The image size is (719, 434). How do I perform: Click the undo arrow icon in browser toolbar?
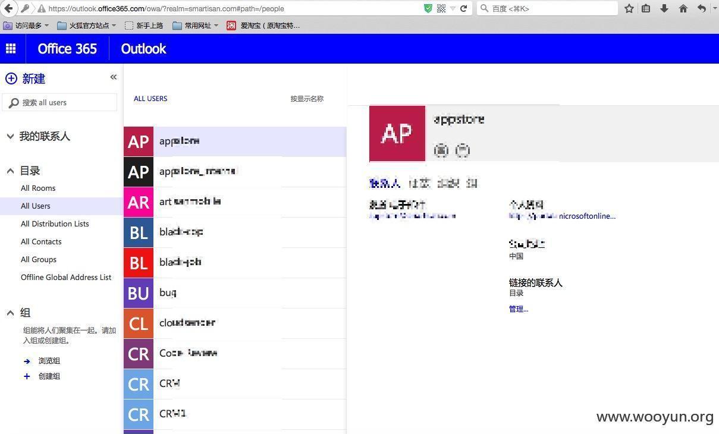702,8
